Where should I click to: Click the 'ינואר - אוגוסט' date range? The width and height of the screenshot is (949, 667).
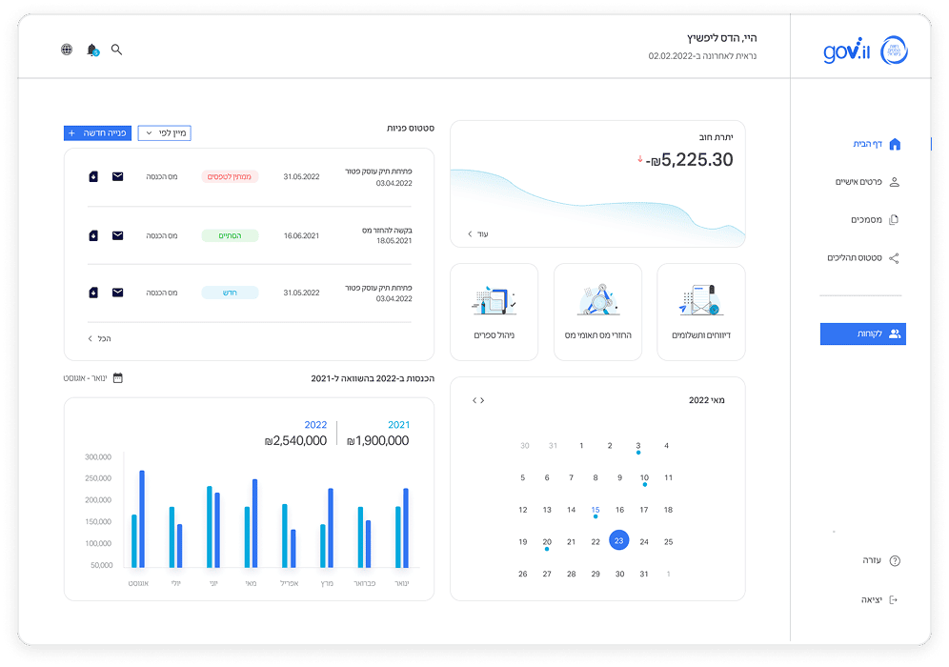[x=86, y=378]
